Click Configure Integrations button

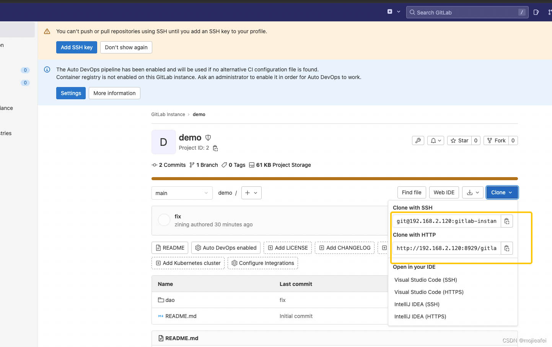coord(263,263)
